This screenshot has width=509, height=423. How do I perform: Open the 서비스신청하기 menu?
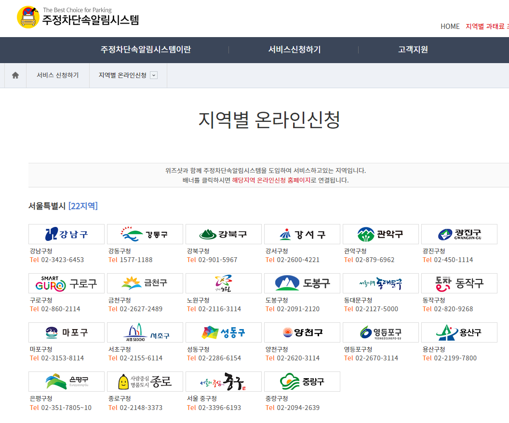pyautogui.click(x=293, y=50)
